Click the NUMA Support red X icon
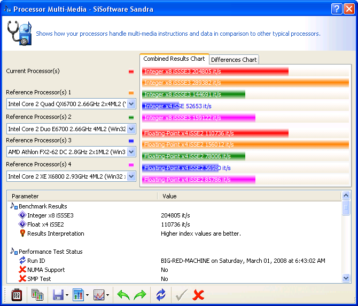Viewport: 358px width, 306px height. coord(22,270)
